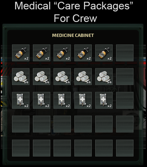This screenshot has height=167, width=147.
Task: Click the first bandage stack x4
Action: coord(21,76)
